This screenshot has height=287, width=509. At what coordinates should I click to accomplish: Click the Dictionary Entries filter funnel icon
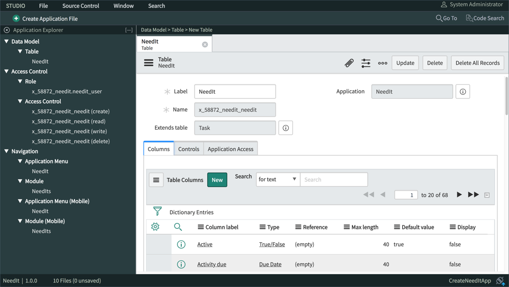[x=157, y=211]
